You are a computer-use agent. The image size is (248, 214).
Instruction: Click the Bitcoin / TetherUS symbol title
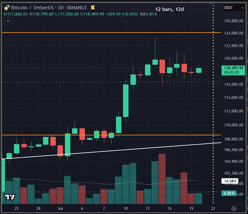tap(33, 8)
